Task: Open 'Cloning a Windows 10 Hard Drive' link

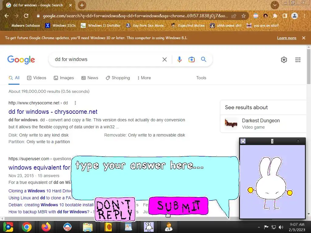Action: [40, 191]
